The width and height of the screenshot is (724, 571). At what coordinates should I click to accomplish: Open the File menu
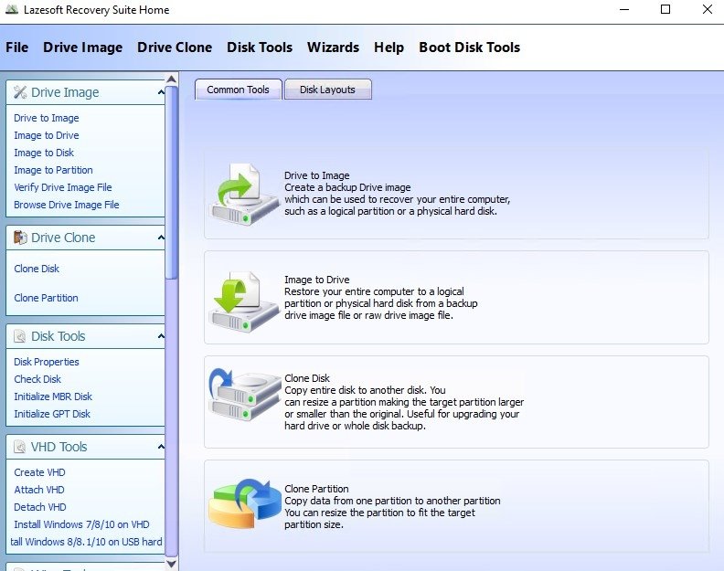tap(17, 48)
